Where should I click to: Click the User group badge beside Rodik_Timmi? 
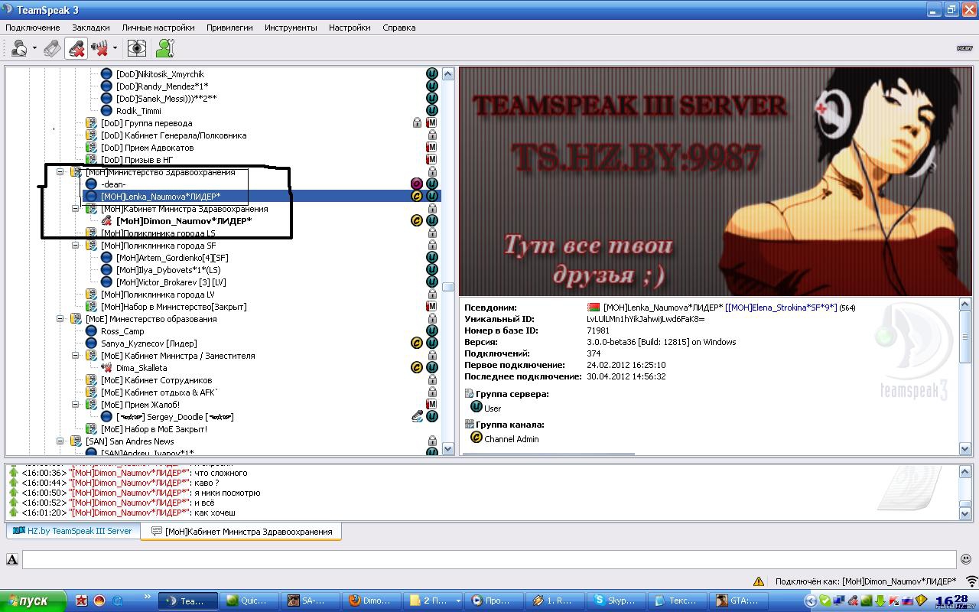[431, 111]
